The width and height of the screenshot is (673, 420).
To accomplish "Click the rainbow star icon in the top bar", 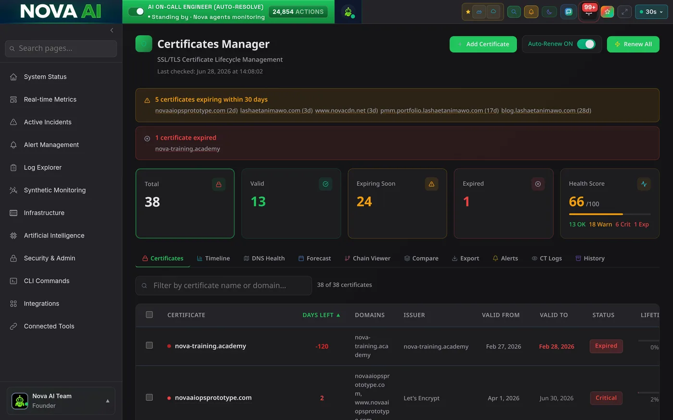I will 608,12.
